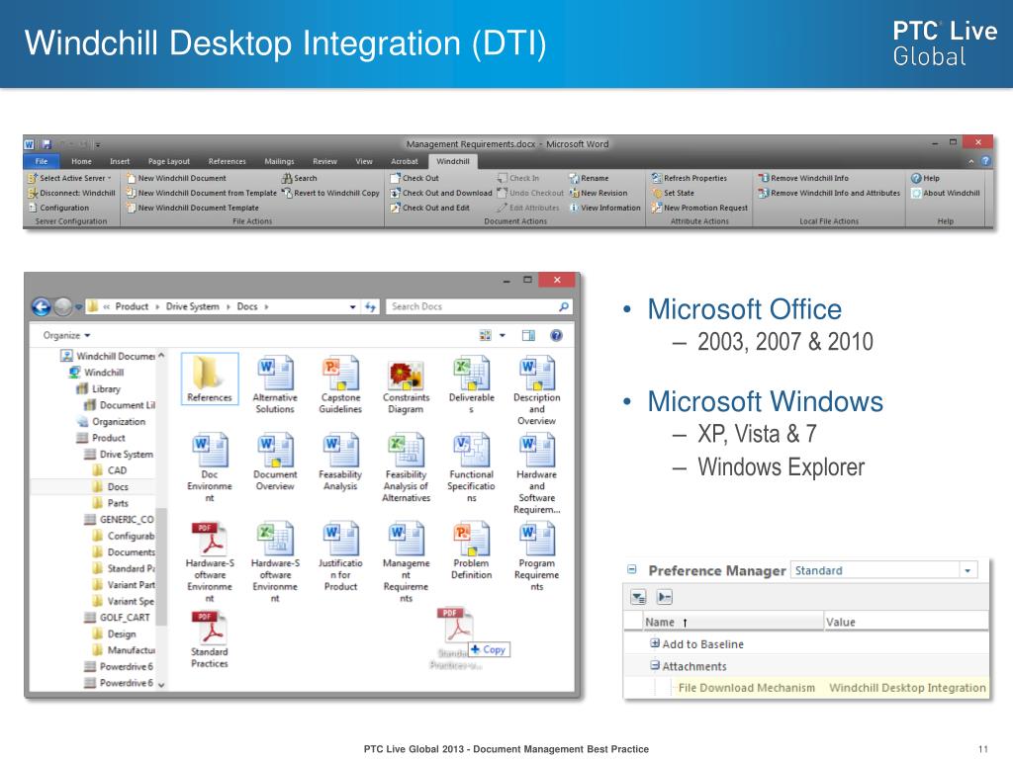Click the Word save icon in title bar

[46, 144]
